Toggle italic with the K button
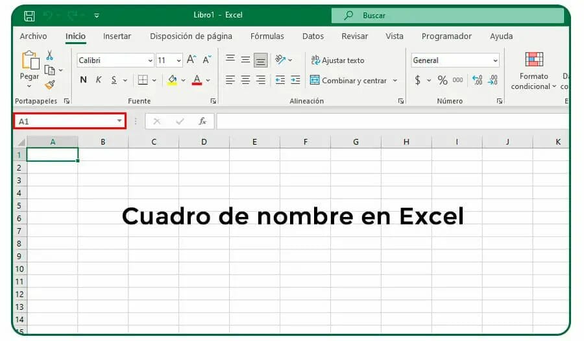The width and height of the screenshot is (584, 341). (x=99, y=80)
